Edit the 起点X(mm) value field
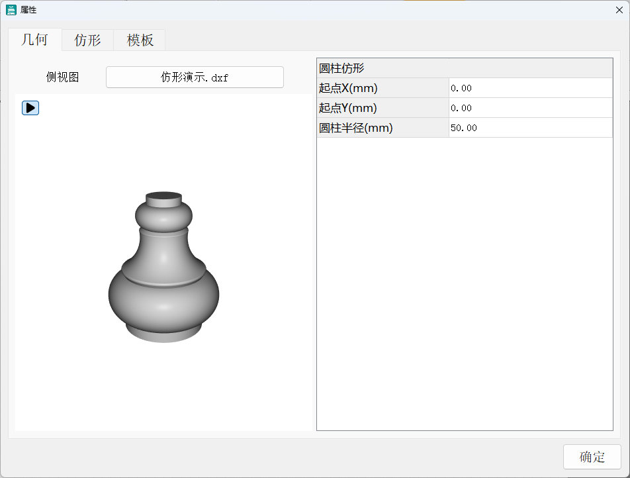Image resolution: width=630 pixels, height=478 pixels. pos(530,88)
